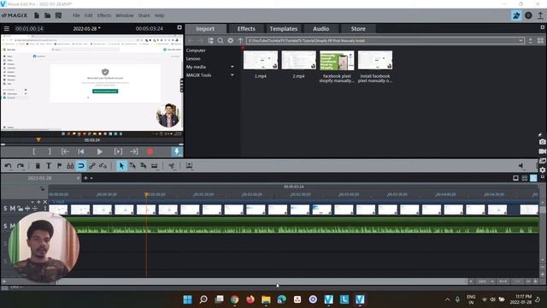547x308 pixels.
Task: Jump to range end
Action: [134, 151]
